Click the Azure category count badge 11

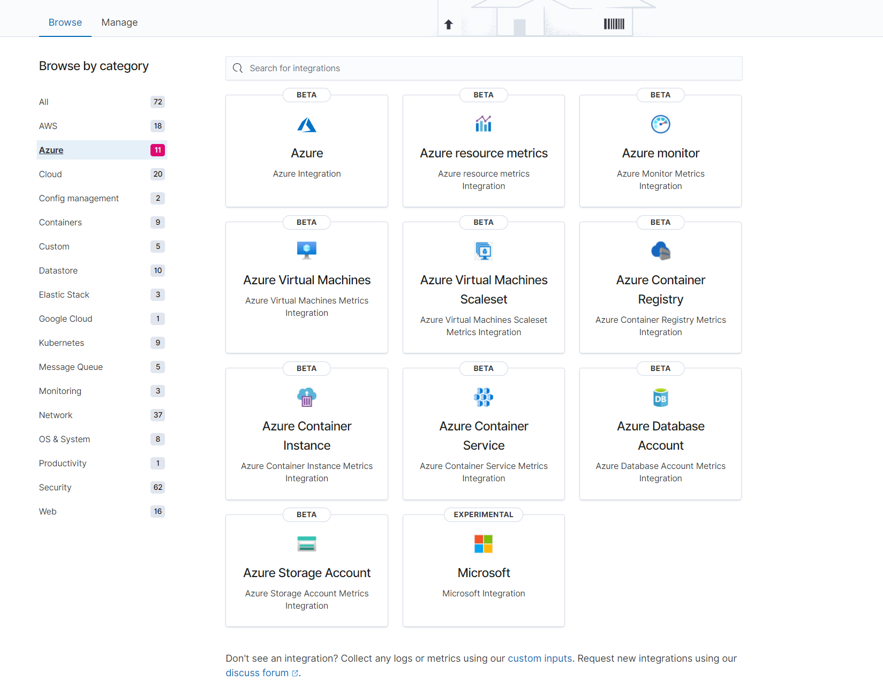coord(158,150)
